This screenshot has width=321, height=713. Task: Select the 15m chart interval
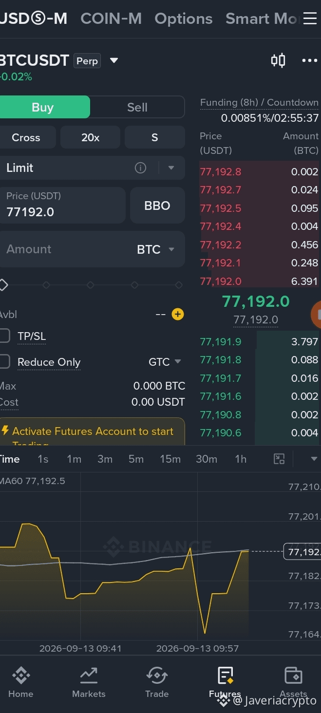pos(170,459)
